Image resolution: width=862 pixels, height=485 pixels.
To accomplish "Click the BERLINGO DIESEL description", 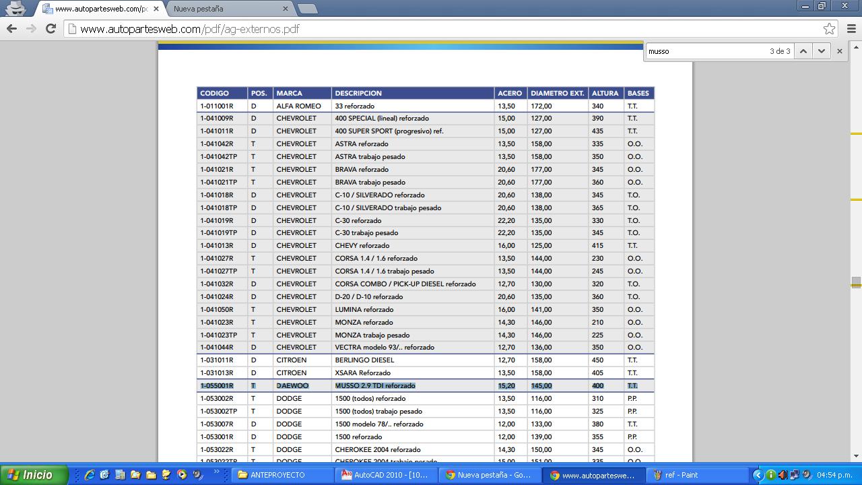I will (364, 360).
